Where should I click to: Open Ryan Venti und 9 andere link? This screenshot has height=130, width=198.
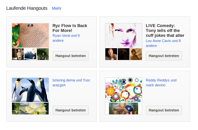[66, 38]
